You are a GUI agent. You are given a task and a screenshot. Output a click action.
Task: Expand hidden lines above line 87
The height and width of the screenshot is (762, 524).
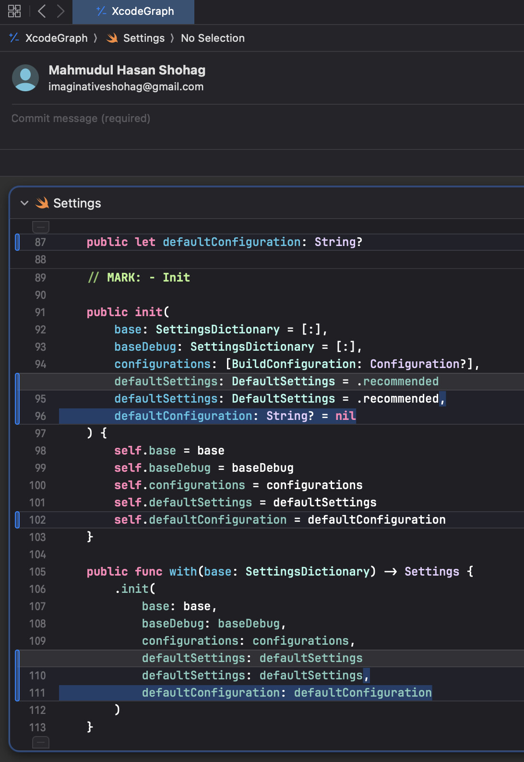coord(41,227)
